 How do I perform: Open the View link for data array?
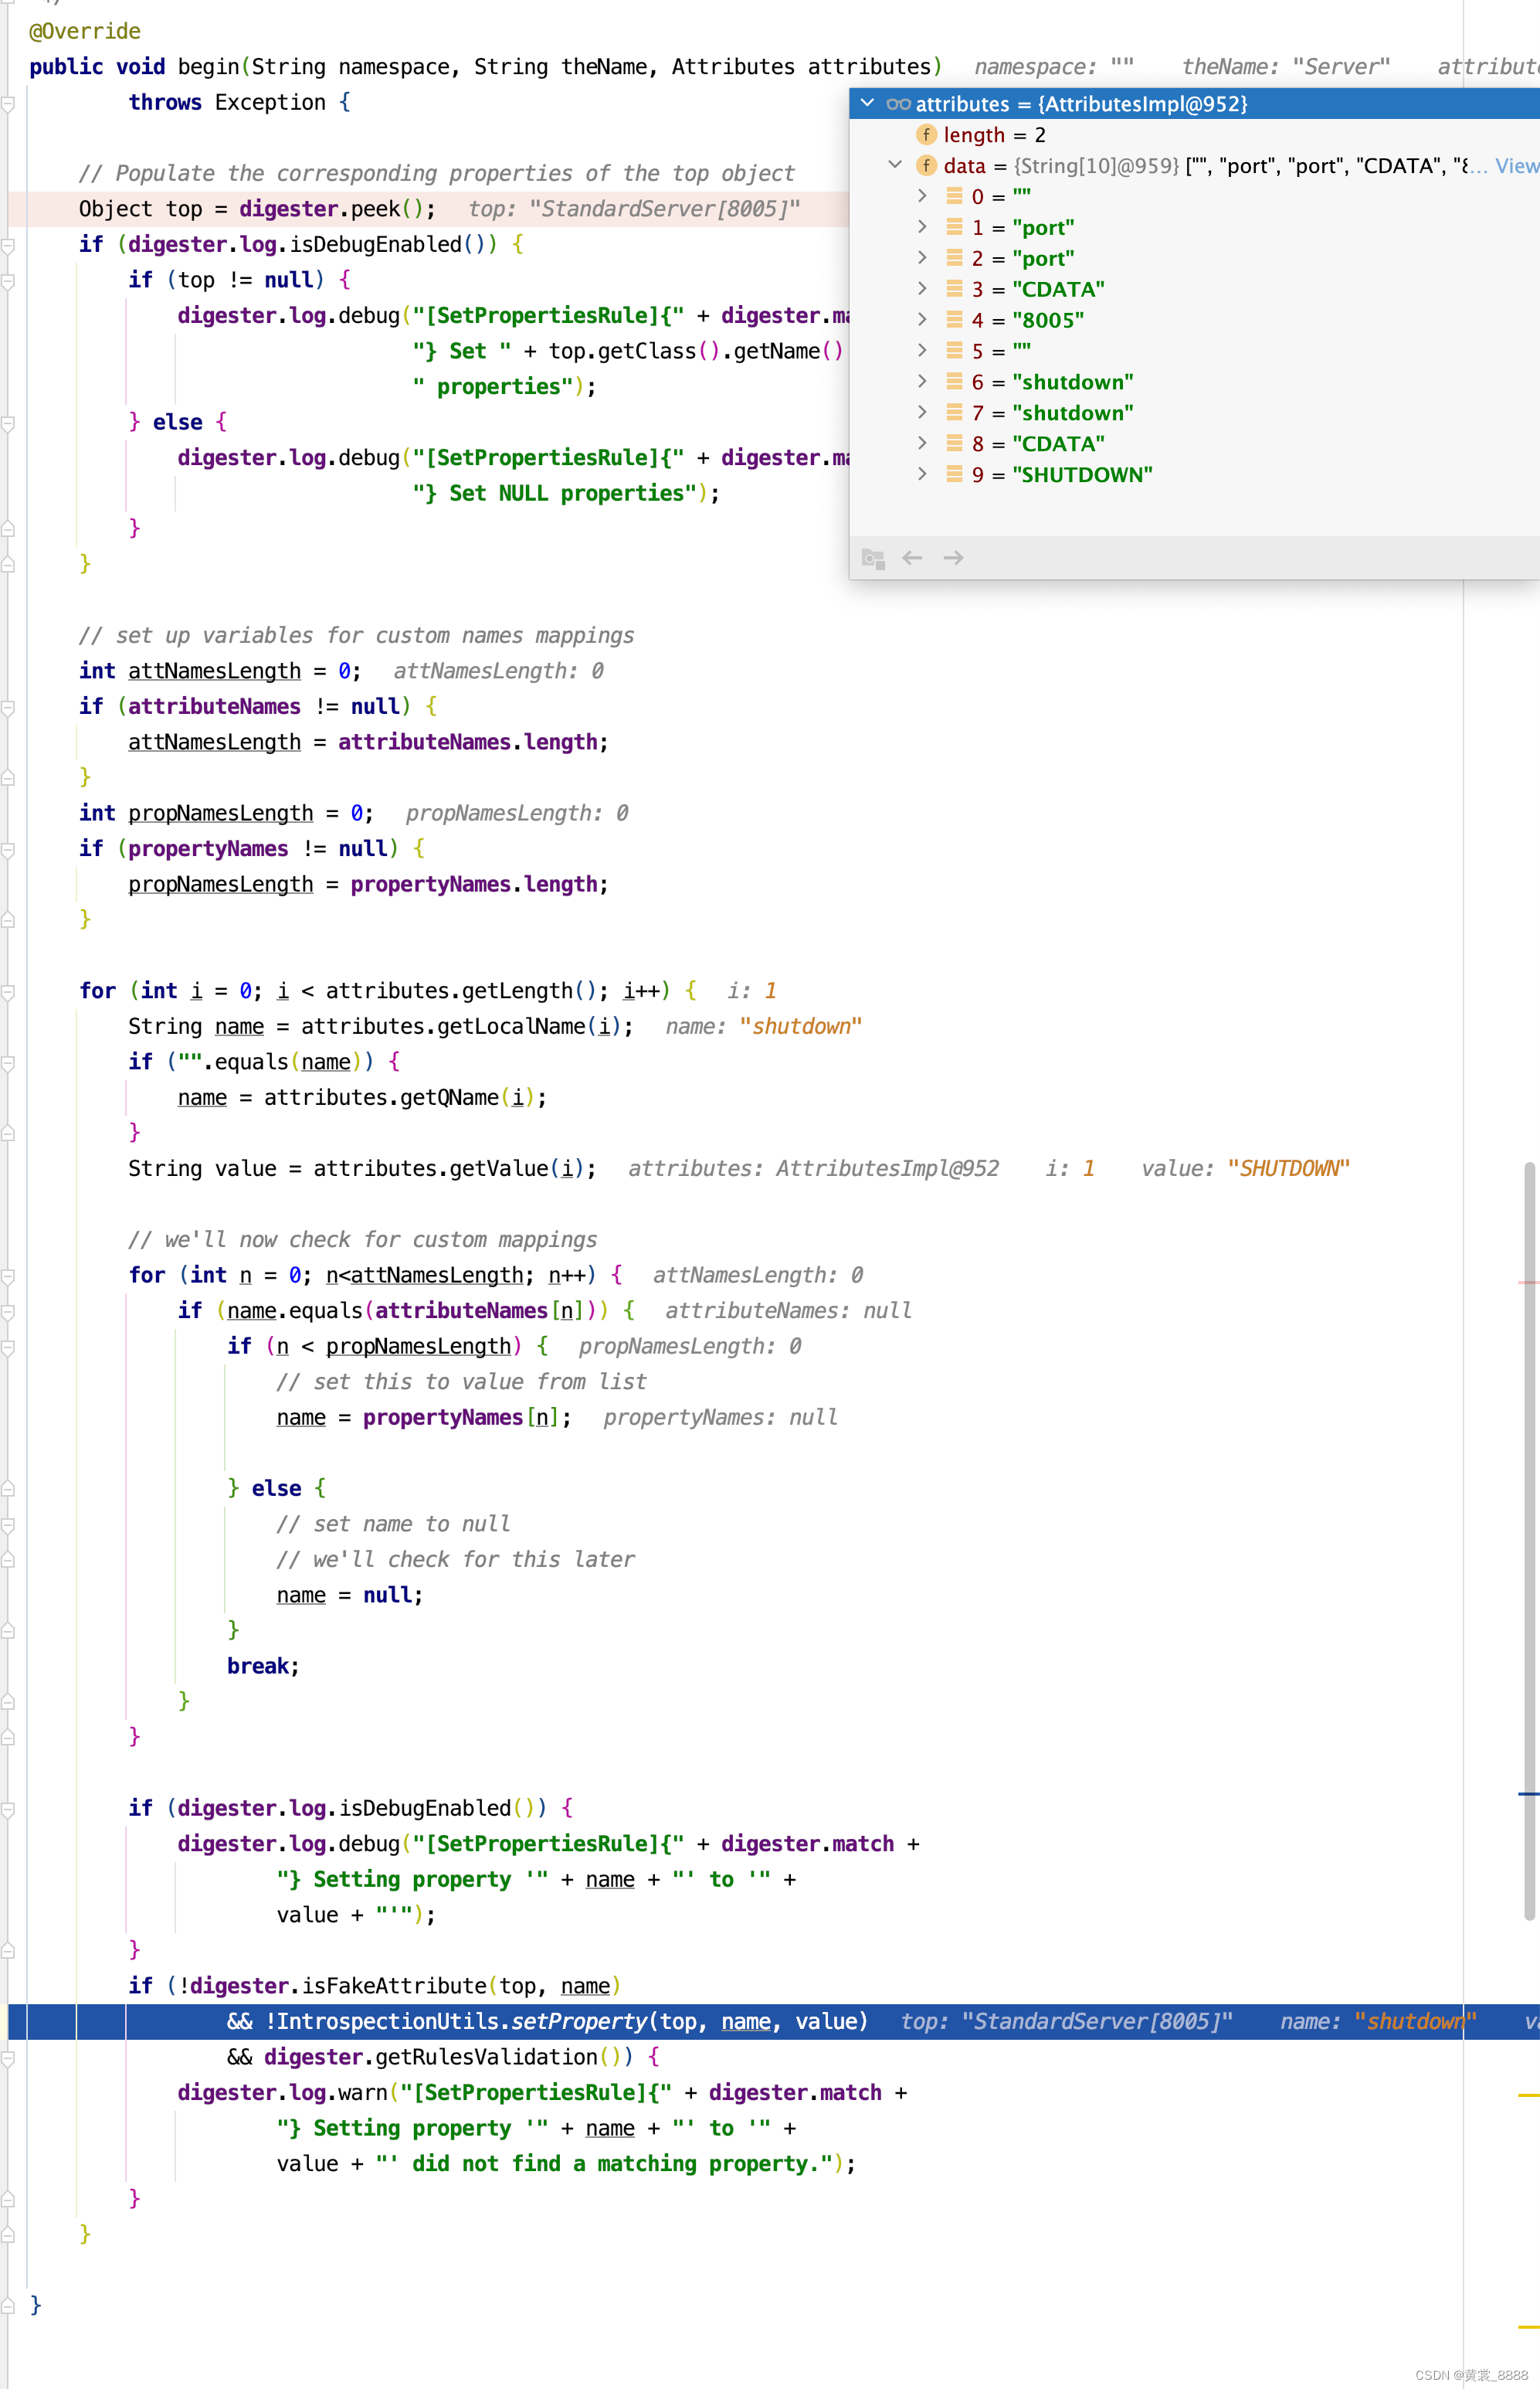[1516, 166]
